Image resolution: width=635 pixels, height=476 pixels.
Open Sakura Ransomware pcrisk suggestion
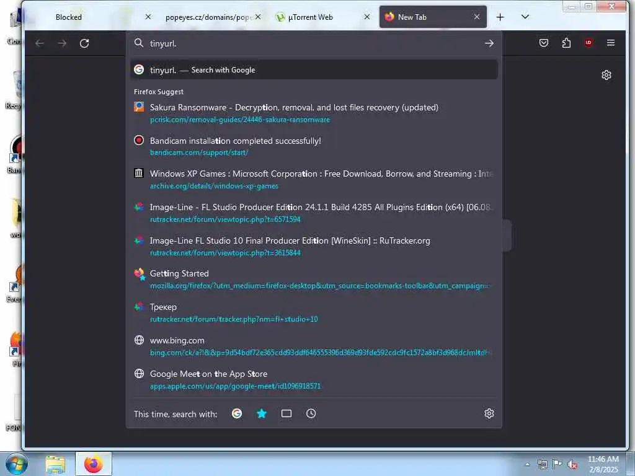click(314, 113)
